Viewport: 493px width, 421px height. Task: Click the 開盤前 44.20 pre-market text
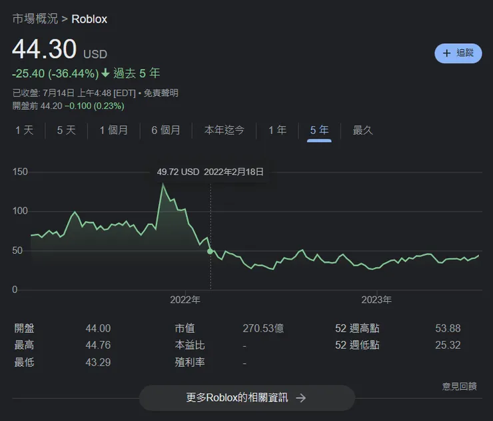(37, 106)
